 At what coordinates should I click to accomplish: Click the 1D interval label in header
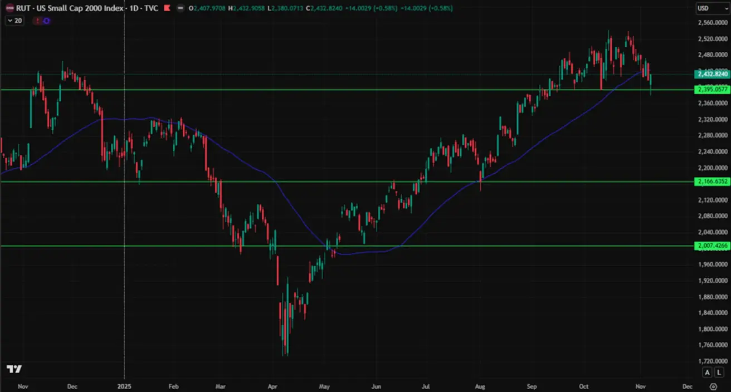(133, 8)
